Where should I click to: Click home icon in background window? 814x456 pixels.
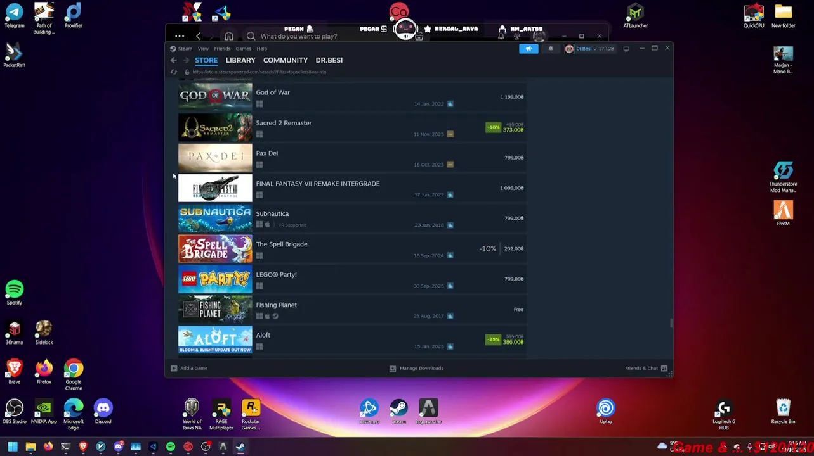[x=228, y=36]
